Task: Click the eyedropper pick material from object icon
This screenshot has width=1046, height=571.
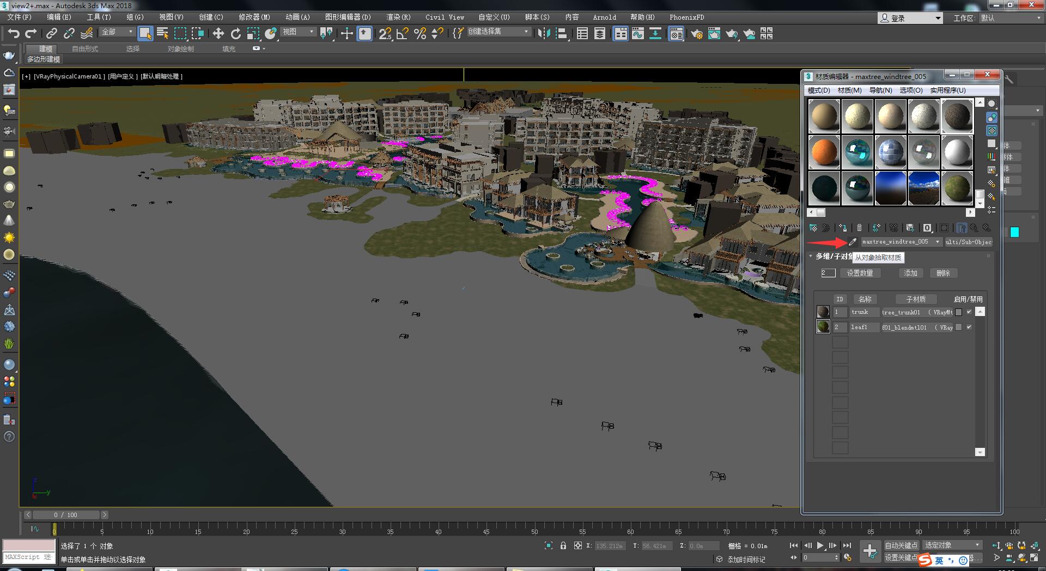Action: point(853,242)
